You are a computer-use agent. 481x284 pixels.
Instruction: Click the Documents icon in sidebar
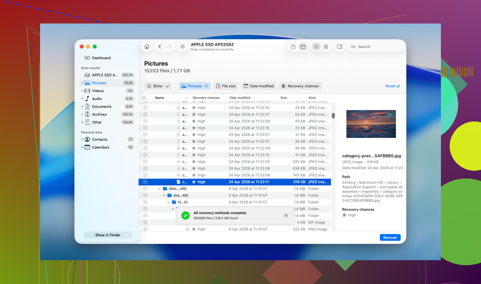87,106
